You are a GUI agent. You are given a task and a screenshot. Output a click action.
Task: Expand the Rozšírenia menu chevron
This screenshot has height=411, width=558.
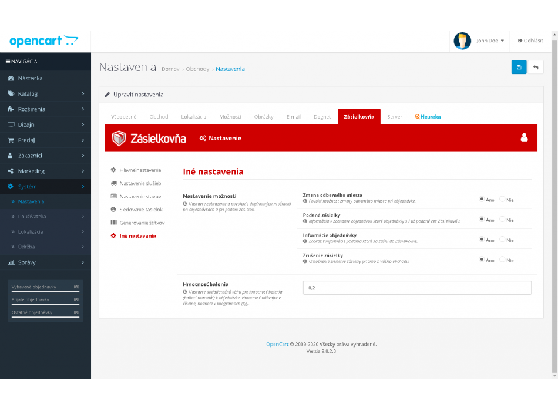(x=83, y=109)
